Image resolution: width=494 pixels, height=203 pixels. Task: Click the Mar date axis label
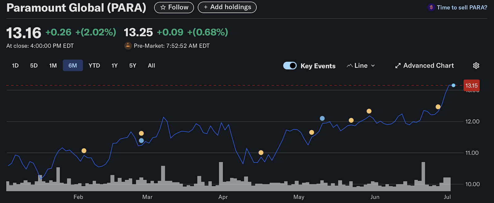147,197
